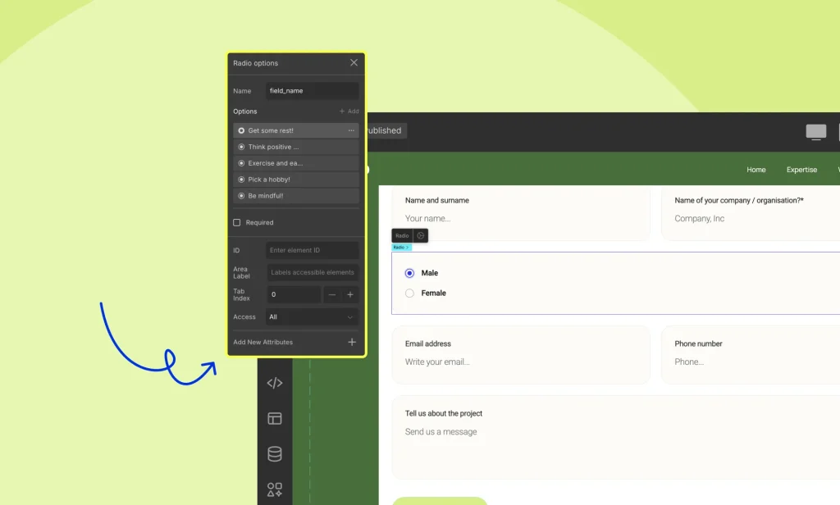The image size is (840, 505).
Task: Click the Radio options panel title
Action: coord(256,63)
